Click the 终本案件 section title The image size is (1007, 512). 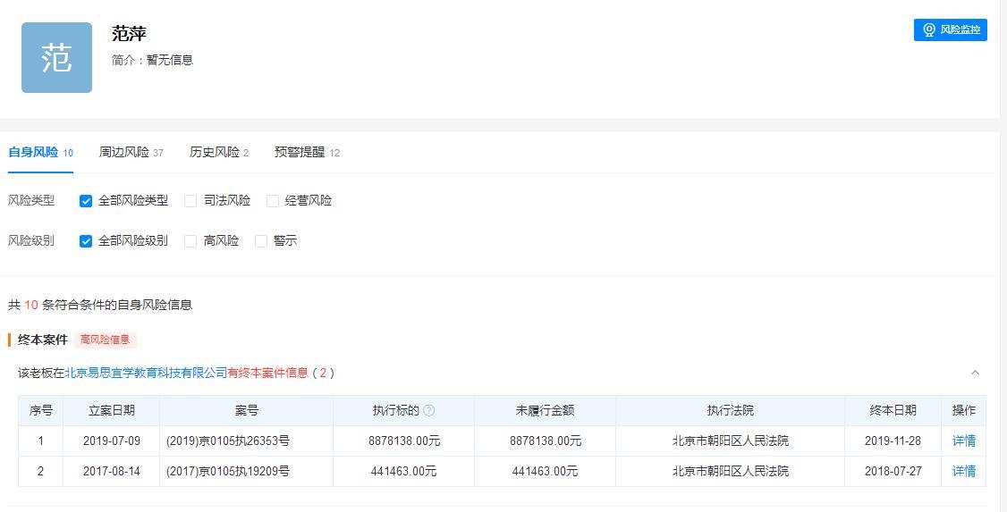[x=42, y=340]
